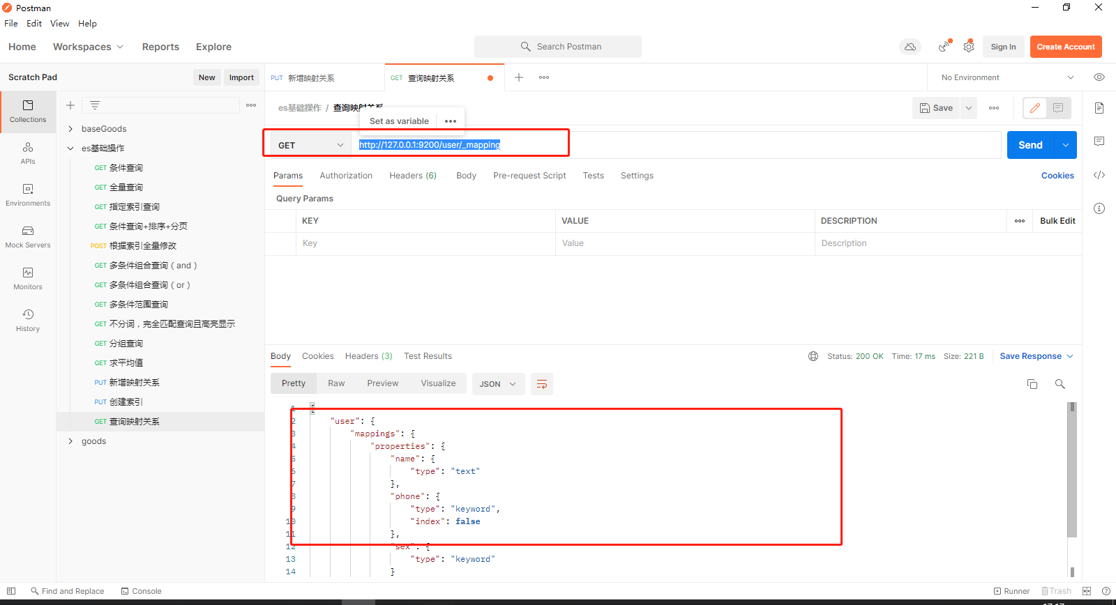Switch to the Authorization tab

coord(346,176)
